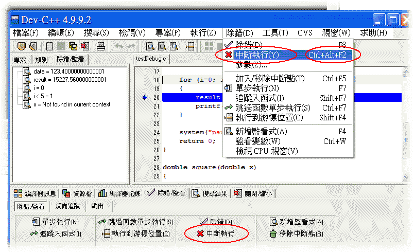The image size is (414, 252).
Task: Choose 參數(Z)... menu entry
Action: coord(288,64)
